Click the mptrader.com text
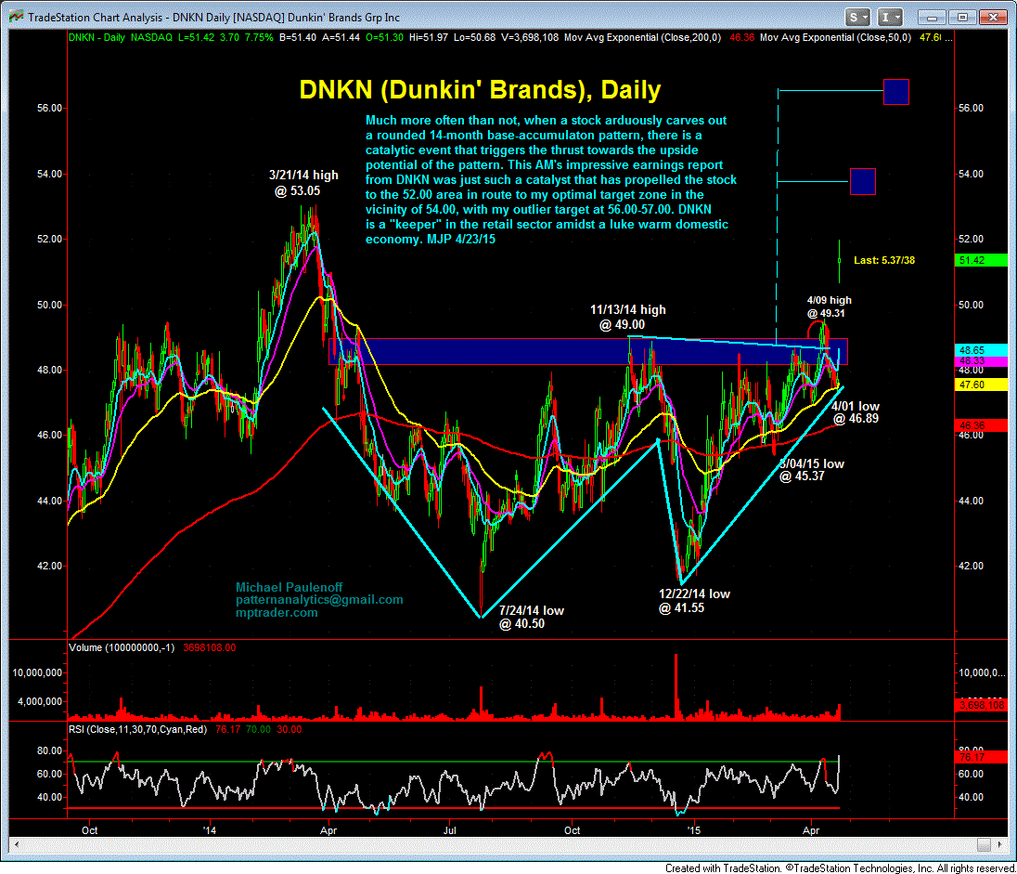Image resolution: width=1017 pixels, height=874 pixels. (277, 612)
